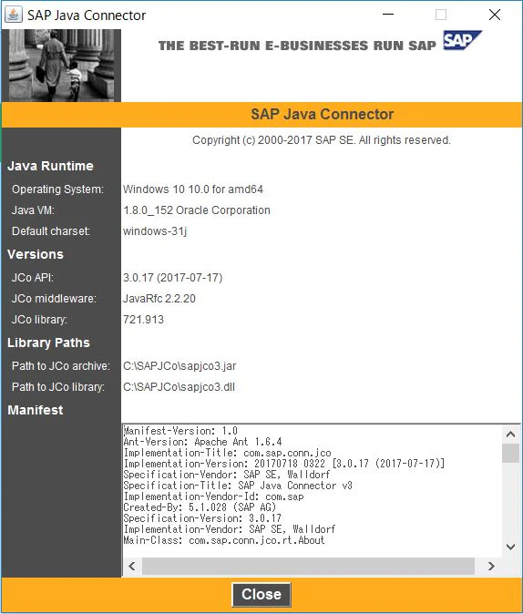Screen dimensions: 523x614
Task: Click 'Java VM:' label
Action: point(33,210)
